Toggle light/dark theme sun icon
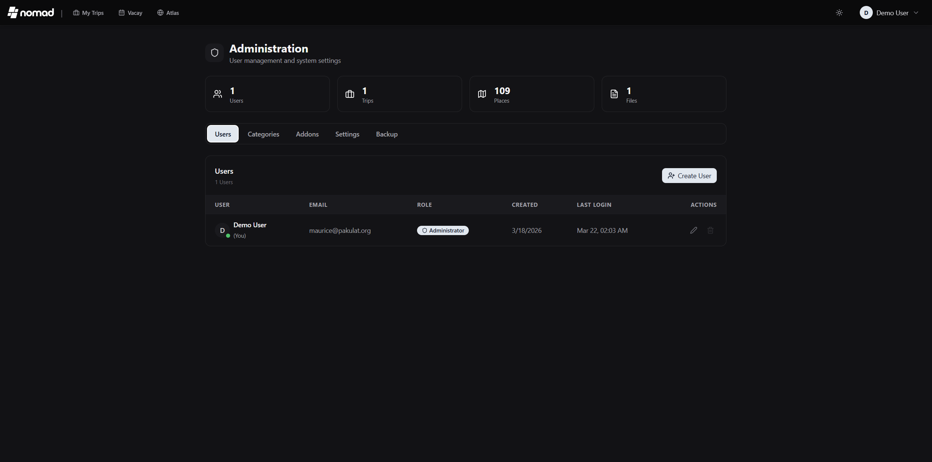 [x=839, y=13]
